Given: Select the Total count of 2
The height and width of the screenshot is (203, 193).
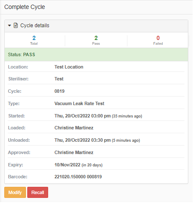Looking at the screenshot, I should pos(34,38).
